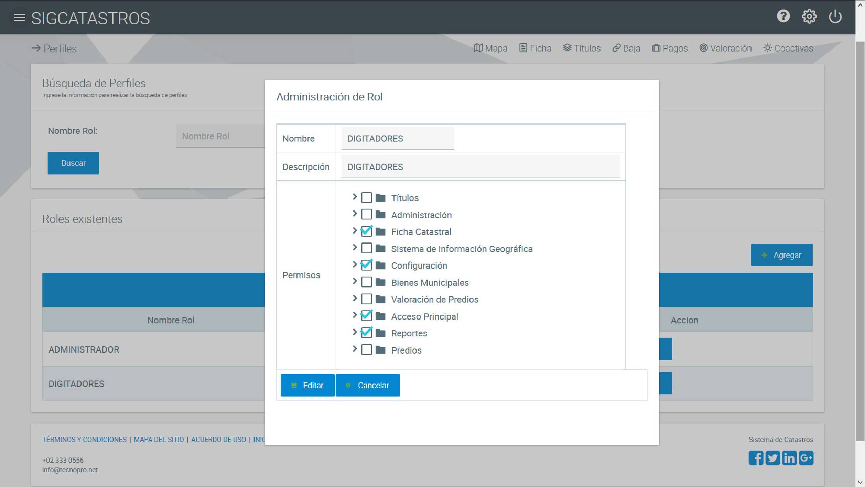Click the Ficha Catastral folder icon
This screenshot has height=487, width=865.
[381, 232]
